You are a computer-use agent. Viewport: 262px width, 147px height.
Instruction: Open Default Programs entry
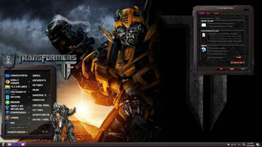pyautogui.click(x=41, y=120)
